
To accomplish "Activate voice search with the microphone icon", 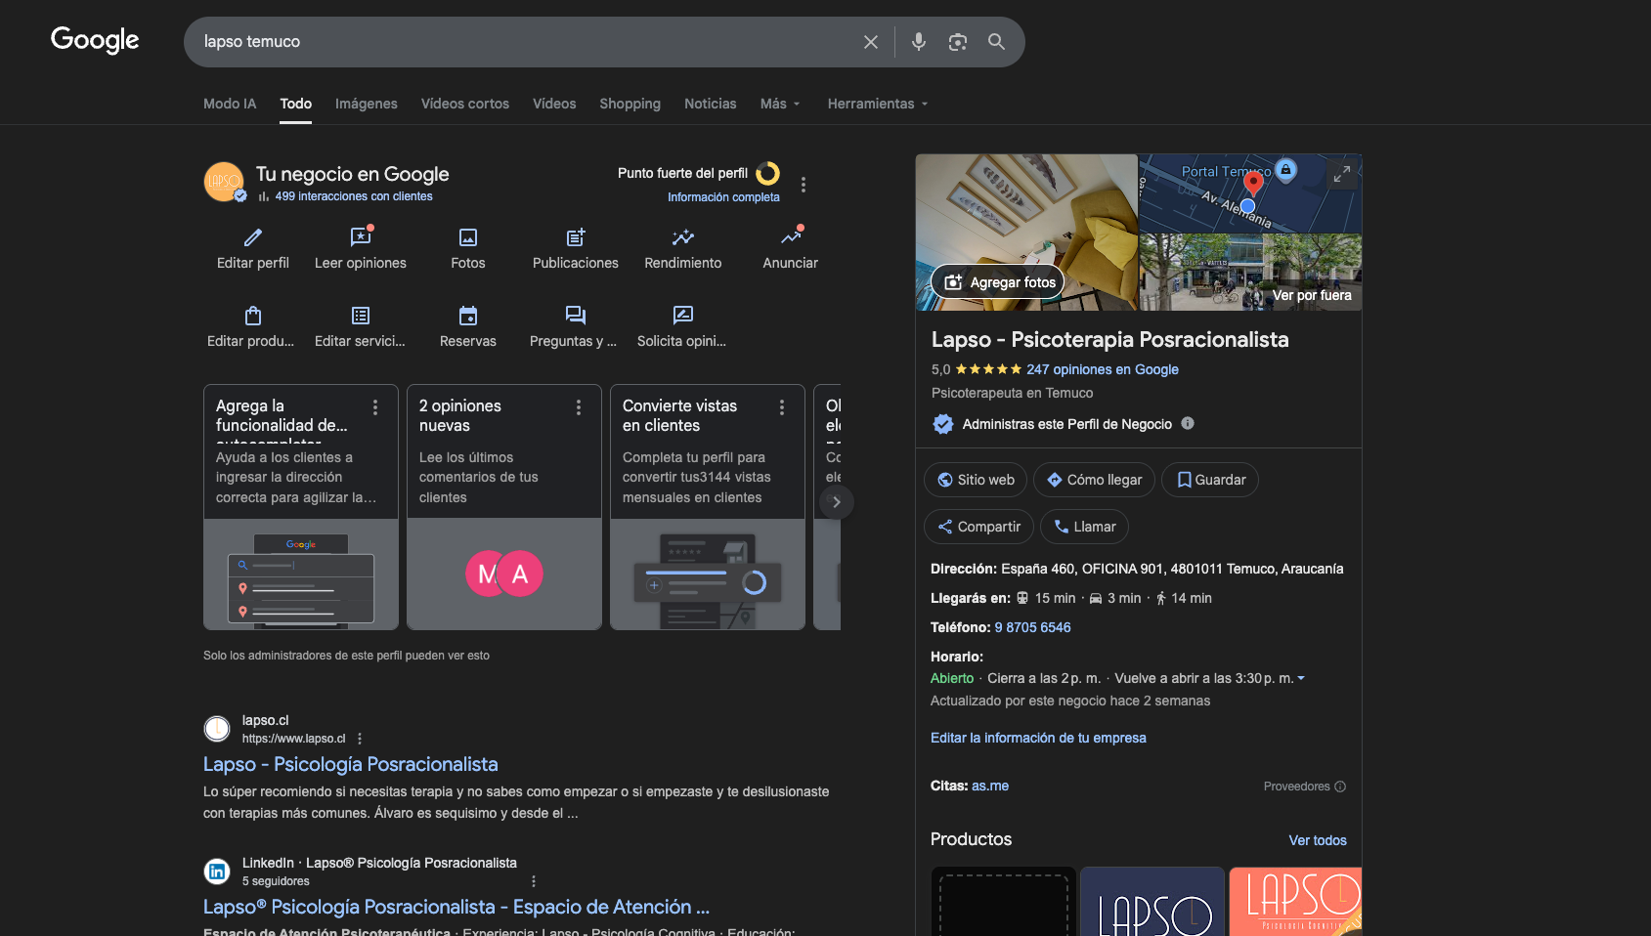I will (x=918, y=42).
